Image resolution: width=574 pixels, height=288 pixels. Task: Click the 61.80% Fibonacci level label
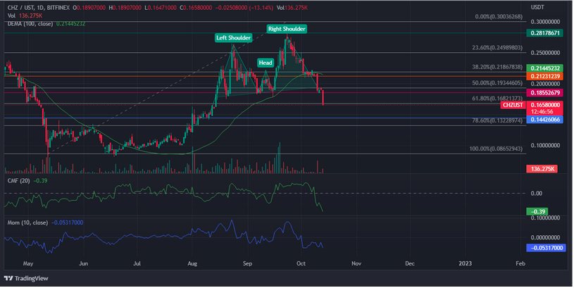point(496,99)
